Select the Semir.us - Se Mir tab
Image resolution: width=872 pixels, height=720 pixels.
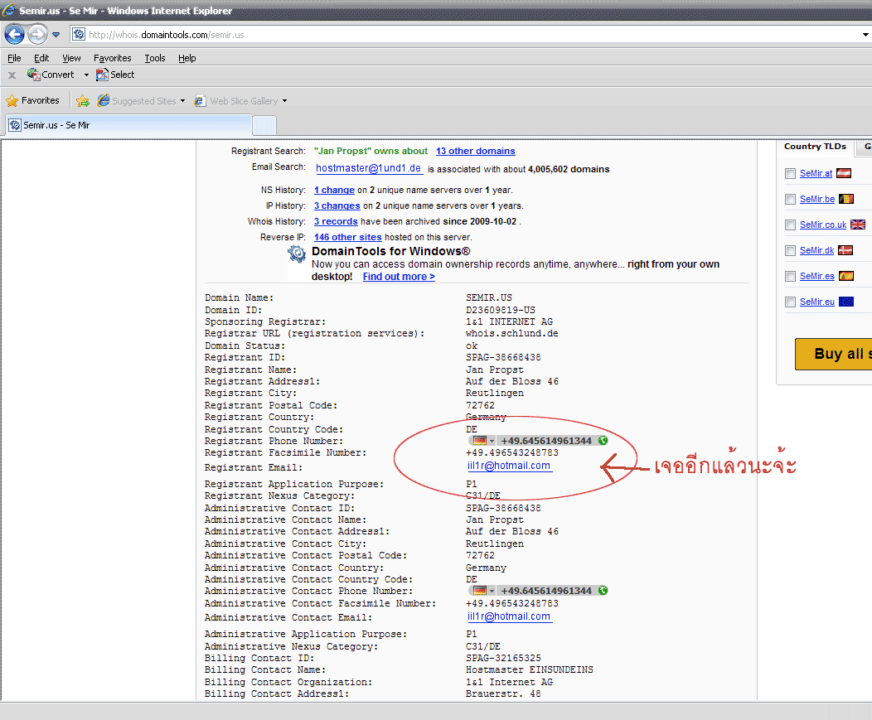pos(129,125)
